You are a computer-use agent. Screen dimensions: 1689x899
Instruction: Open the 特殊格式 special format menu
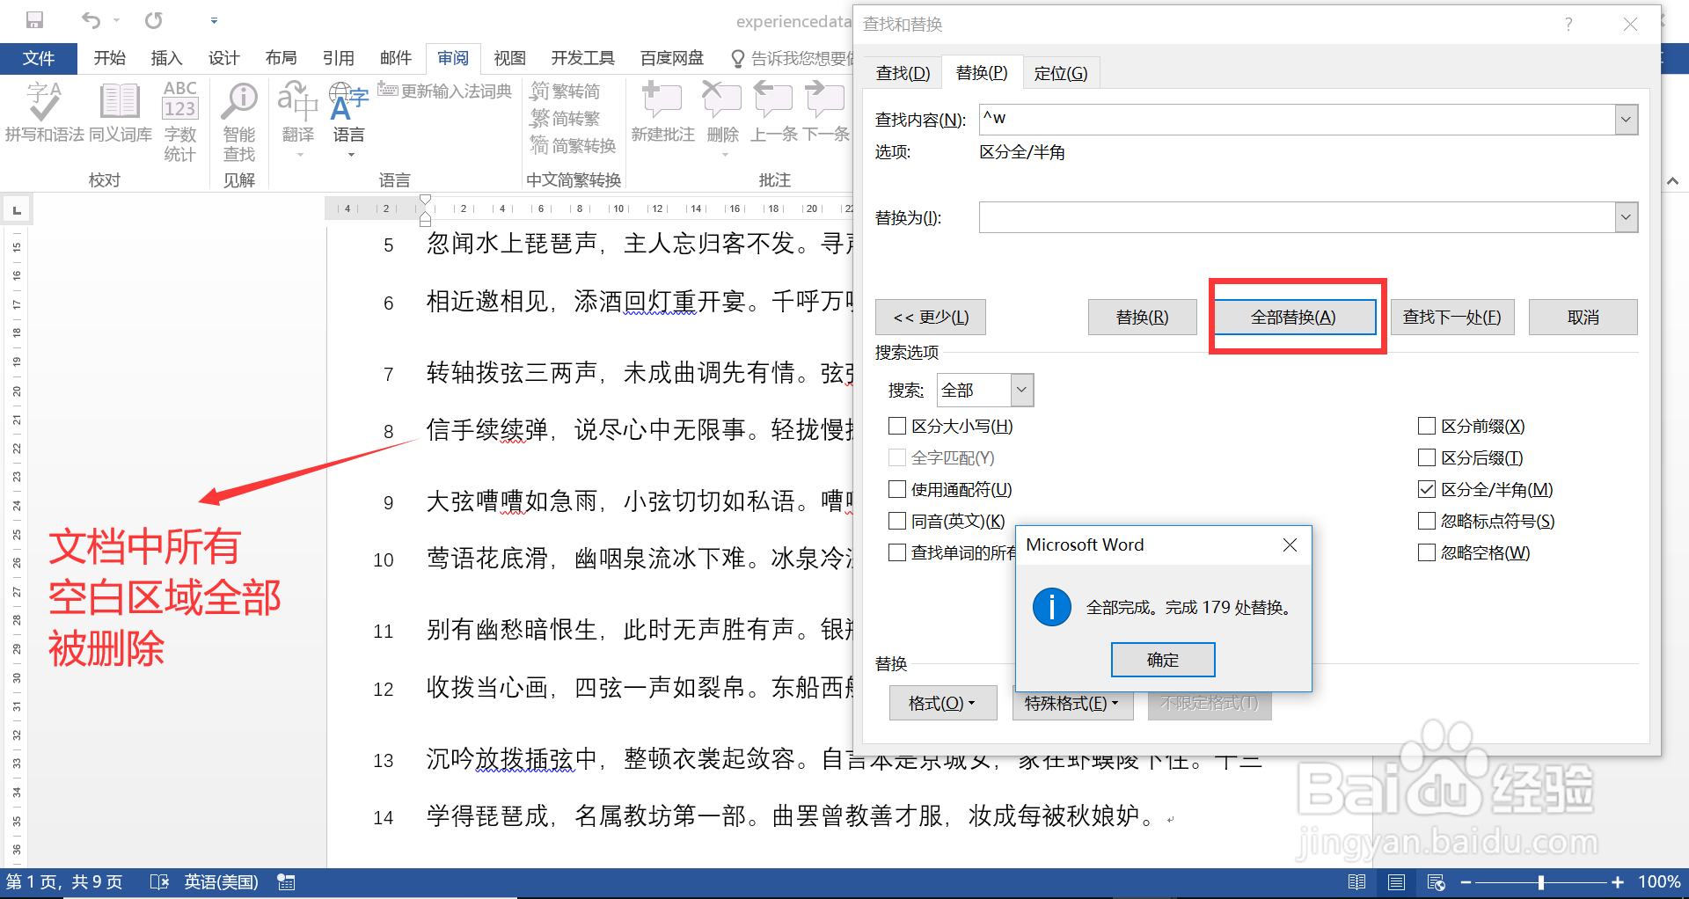[x=1071, y=703]
